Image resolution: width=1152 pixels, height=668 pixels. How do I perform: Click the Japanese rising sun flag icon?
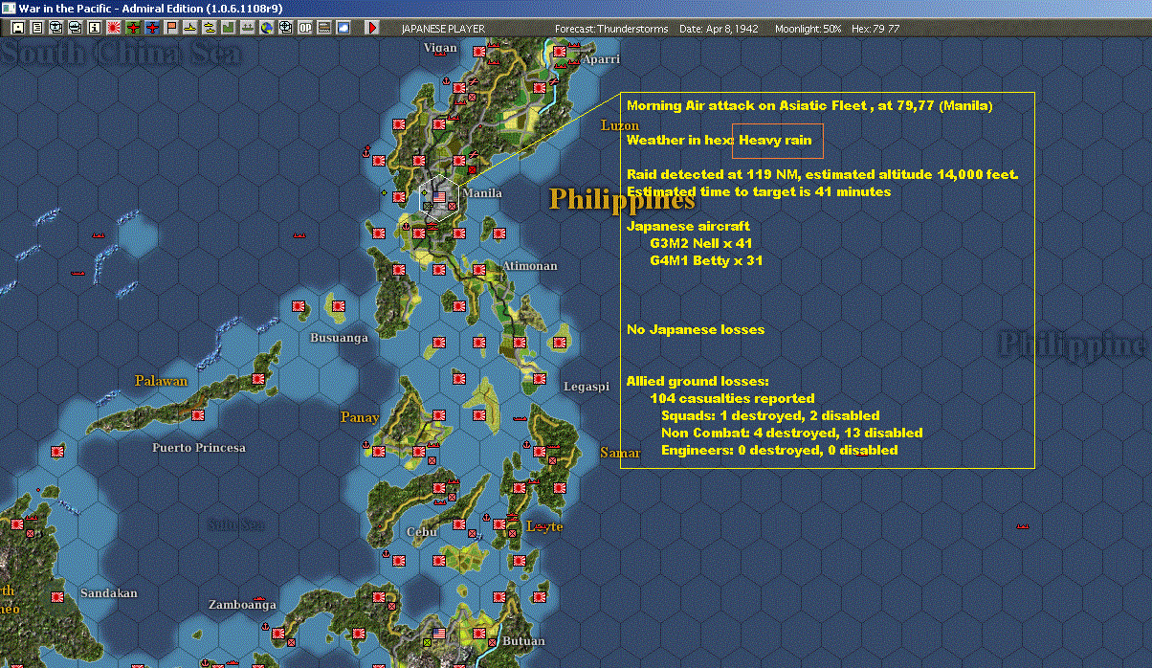[x=113, y=28]
